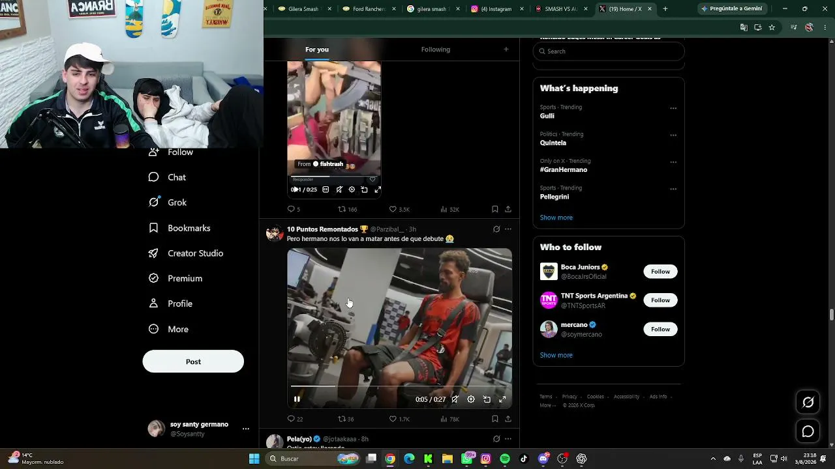Show more trends under What's happening

point(556,218)
